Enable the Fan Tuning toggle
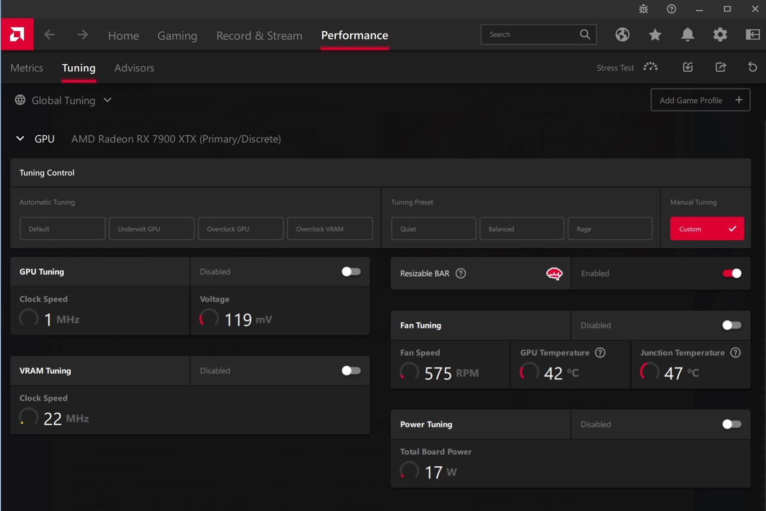 point(732,325)
